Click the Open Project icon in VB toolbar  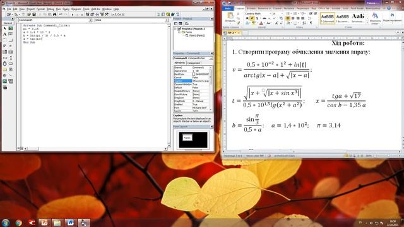click(x=29, y=14)
